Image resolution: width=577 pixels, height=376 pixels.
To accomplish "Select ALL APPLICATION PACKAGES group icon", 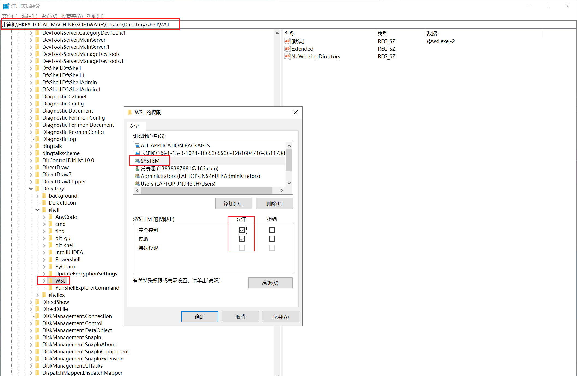I will tap(137, 145).
